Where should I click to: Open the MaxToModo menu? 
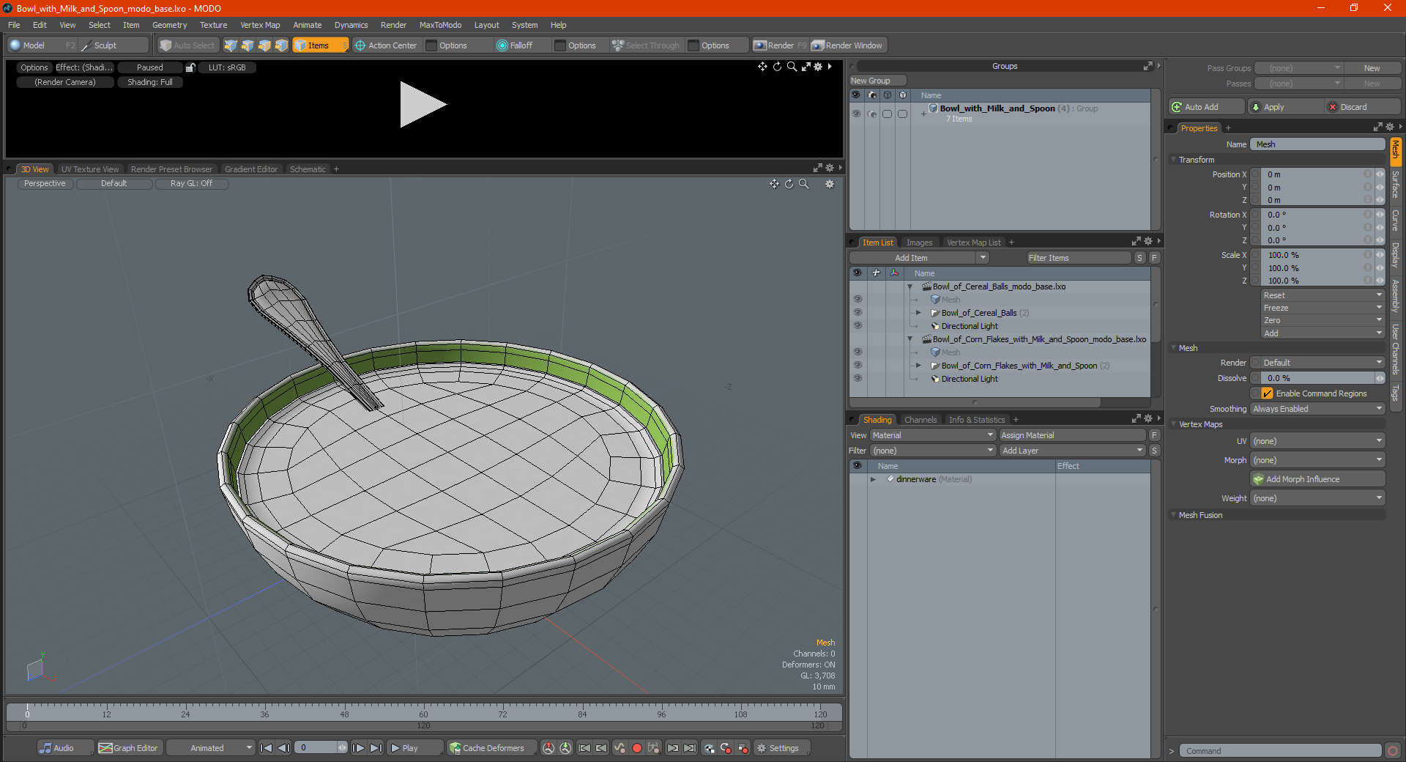(440, 25)
